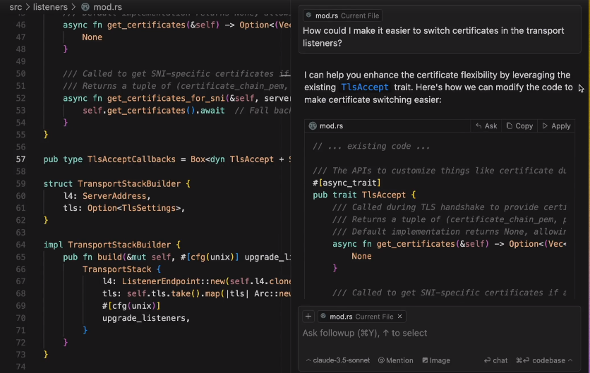The image size is (590, 373).
Task: Click the chevron after codebase
Action: click(570, 360)
